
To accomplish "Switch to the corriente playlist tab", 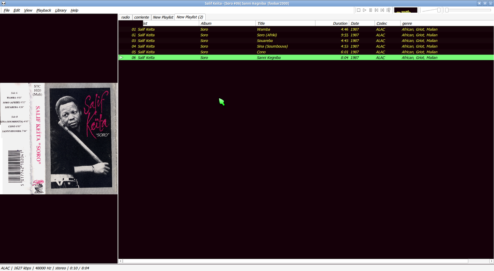I will [x=142, y=17].
